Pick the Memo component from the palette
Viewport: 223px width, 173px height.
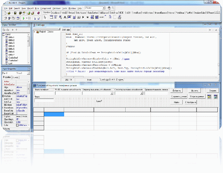pos(74,17)
